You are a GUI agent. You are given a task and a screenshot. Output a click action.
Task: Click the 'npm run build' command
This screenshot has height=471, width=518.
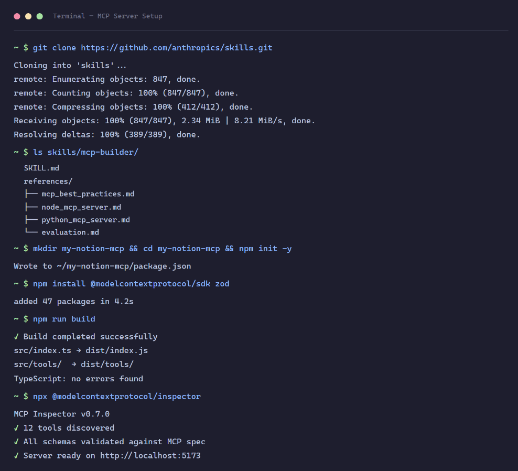point(64,319)
